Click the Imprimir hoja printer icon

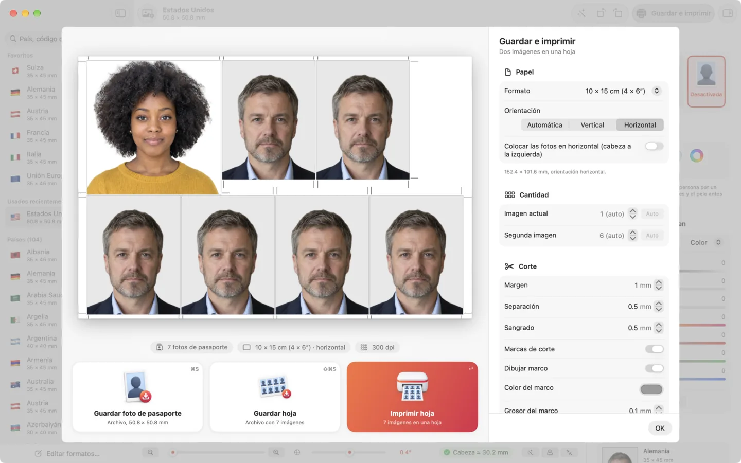click(412, 386)
